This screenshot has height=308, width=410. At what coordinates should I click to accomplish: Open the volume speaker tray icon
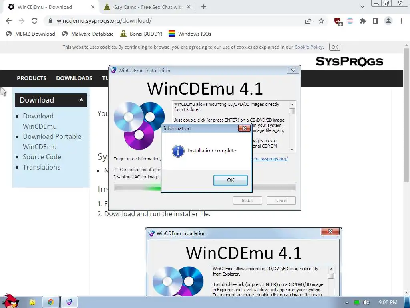[366, 302]
